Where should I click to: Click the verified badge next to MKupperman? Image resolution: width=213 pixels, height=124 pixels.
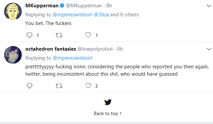tap(62, 6)
